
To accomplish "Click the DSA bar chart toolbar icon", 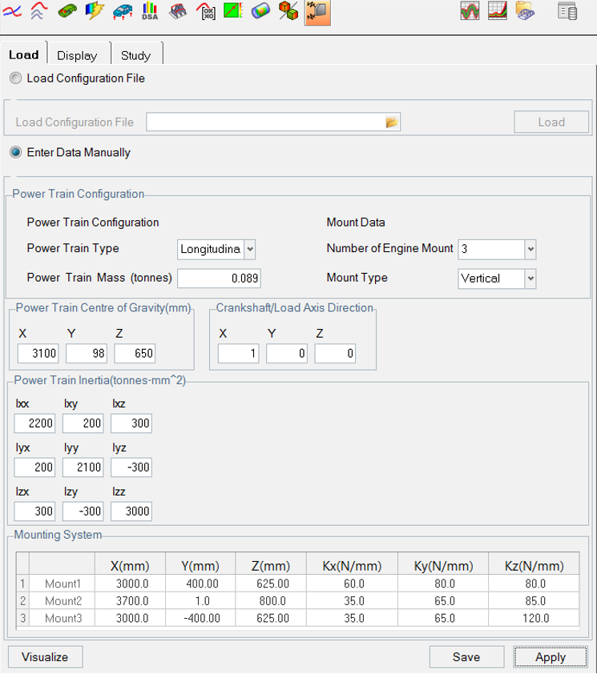I will 150,11.
